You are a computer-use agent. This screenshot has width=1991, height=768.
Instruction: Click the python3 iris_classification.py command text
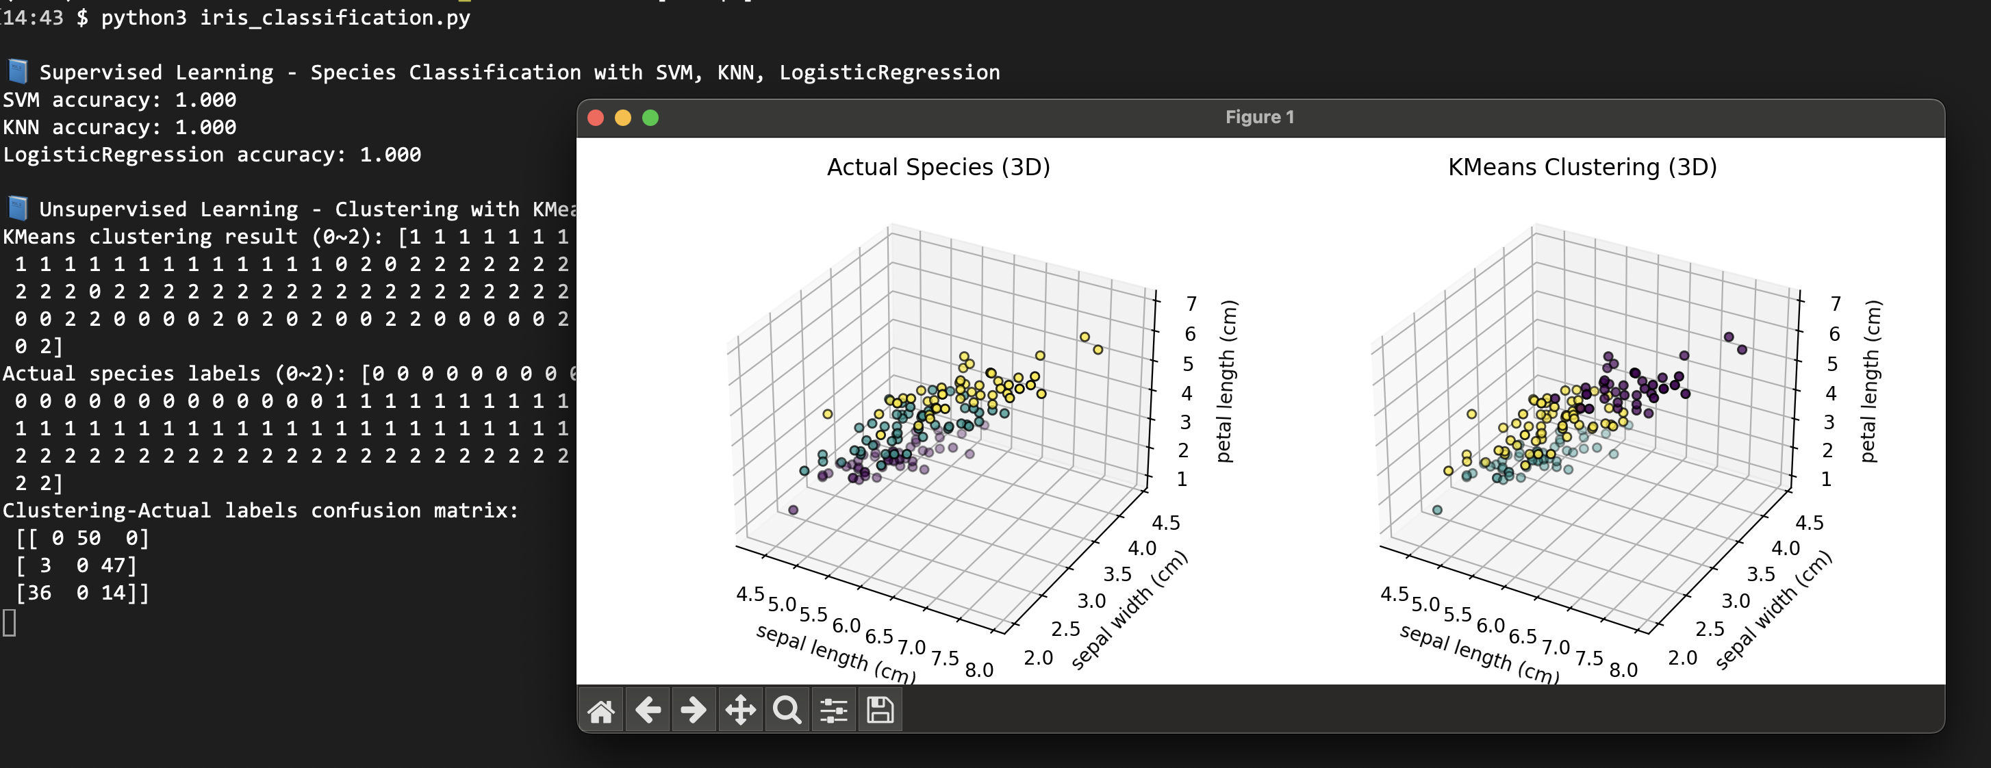coord(286,17)
